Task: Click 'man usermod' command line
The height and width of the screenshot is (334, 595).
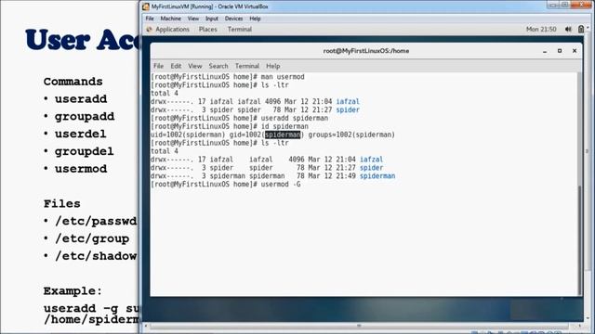Action: 228,77
